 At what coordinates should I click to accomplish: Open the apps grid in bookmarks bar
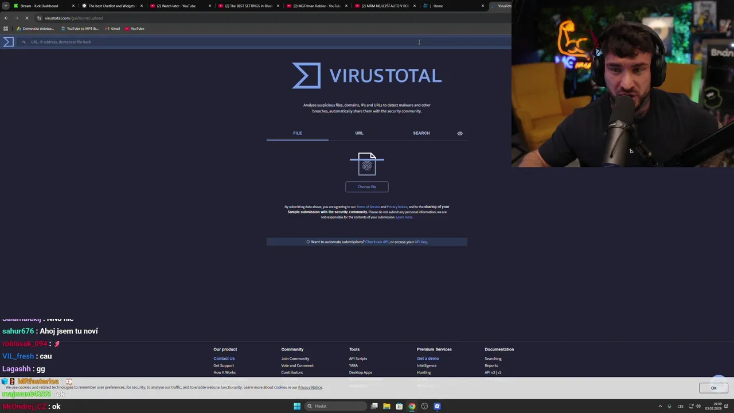[x=6, y=29]
